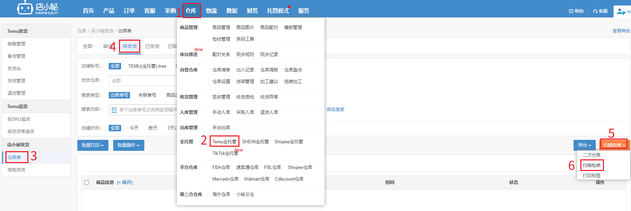Expand 商品信息 columns with 展开 link

(125, 183)
